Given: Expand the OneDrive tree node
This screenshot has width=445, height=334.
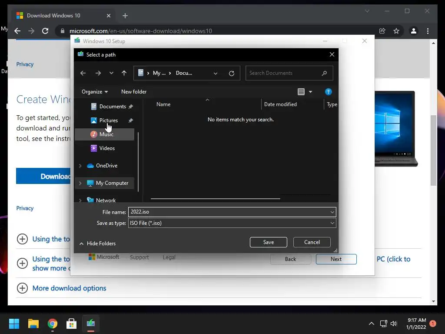Looking at the screenshot, I should (x=80, y=166).
